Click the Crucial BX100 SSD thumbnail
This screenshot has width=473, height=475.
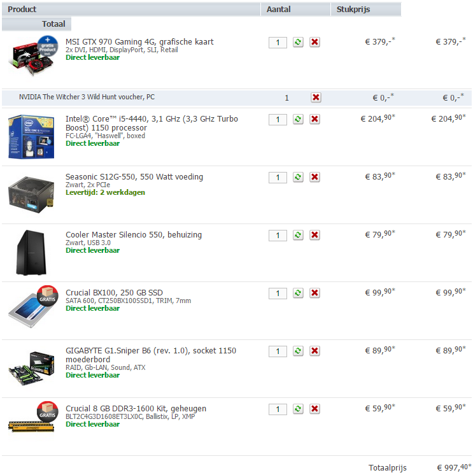tap(32, 307)
